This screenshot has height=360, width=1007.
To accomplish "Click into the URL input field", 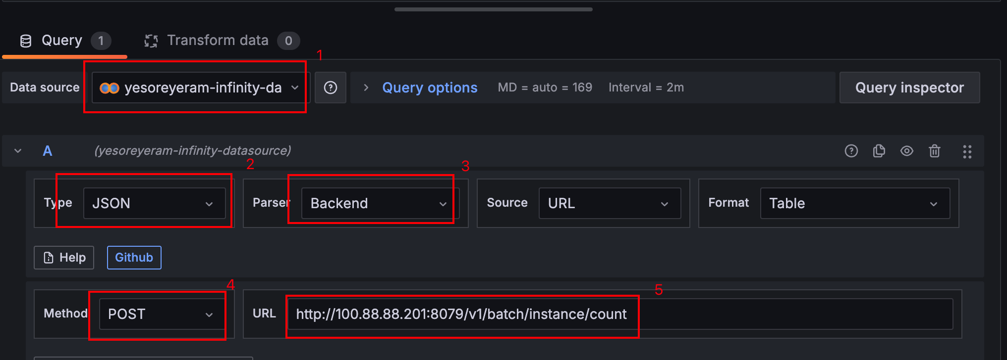I will [619, 314].
